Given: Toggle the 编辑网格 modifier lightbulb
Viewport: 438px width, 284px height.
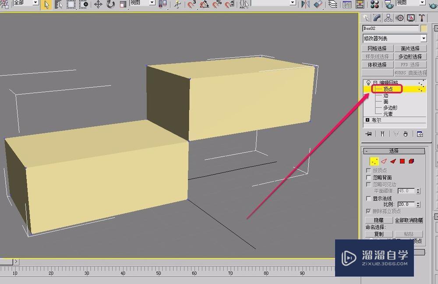Looking at the screenshot, I should point(368,83).
